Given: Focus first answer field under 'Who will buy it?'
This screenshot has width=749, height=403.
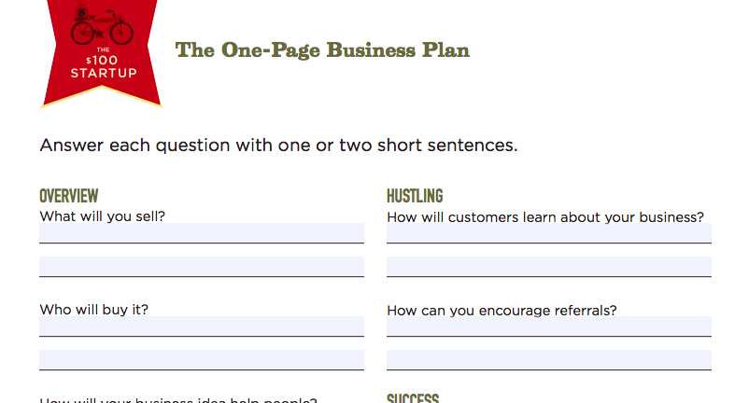Looking at the screenshot, I should pyautogui.click(x=202, y=327).
